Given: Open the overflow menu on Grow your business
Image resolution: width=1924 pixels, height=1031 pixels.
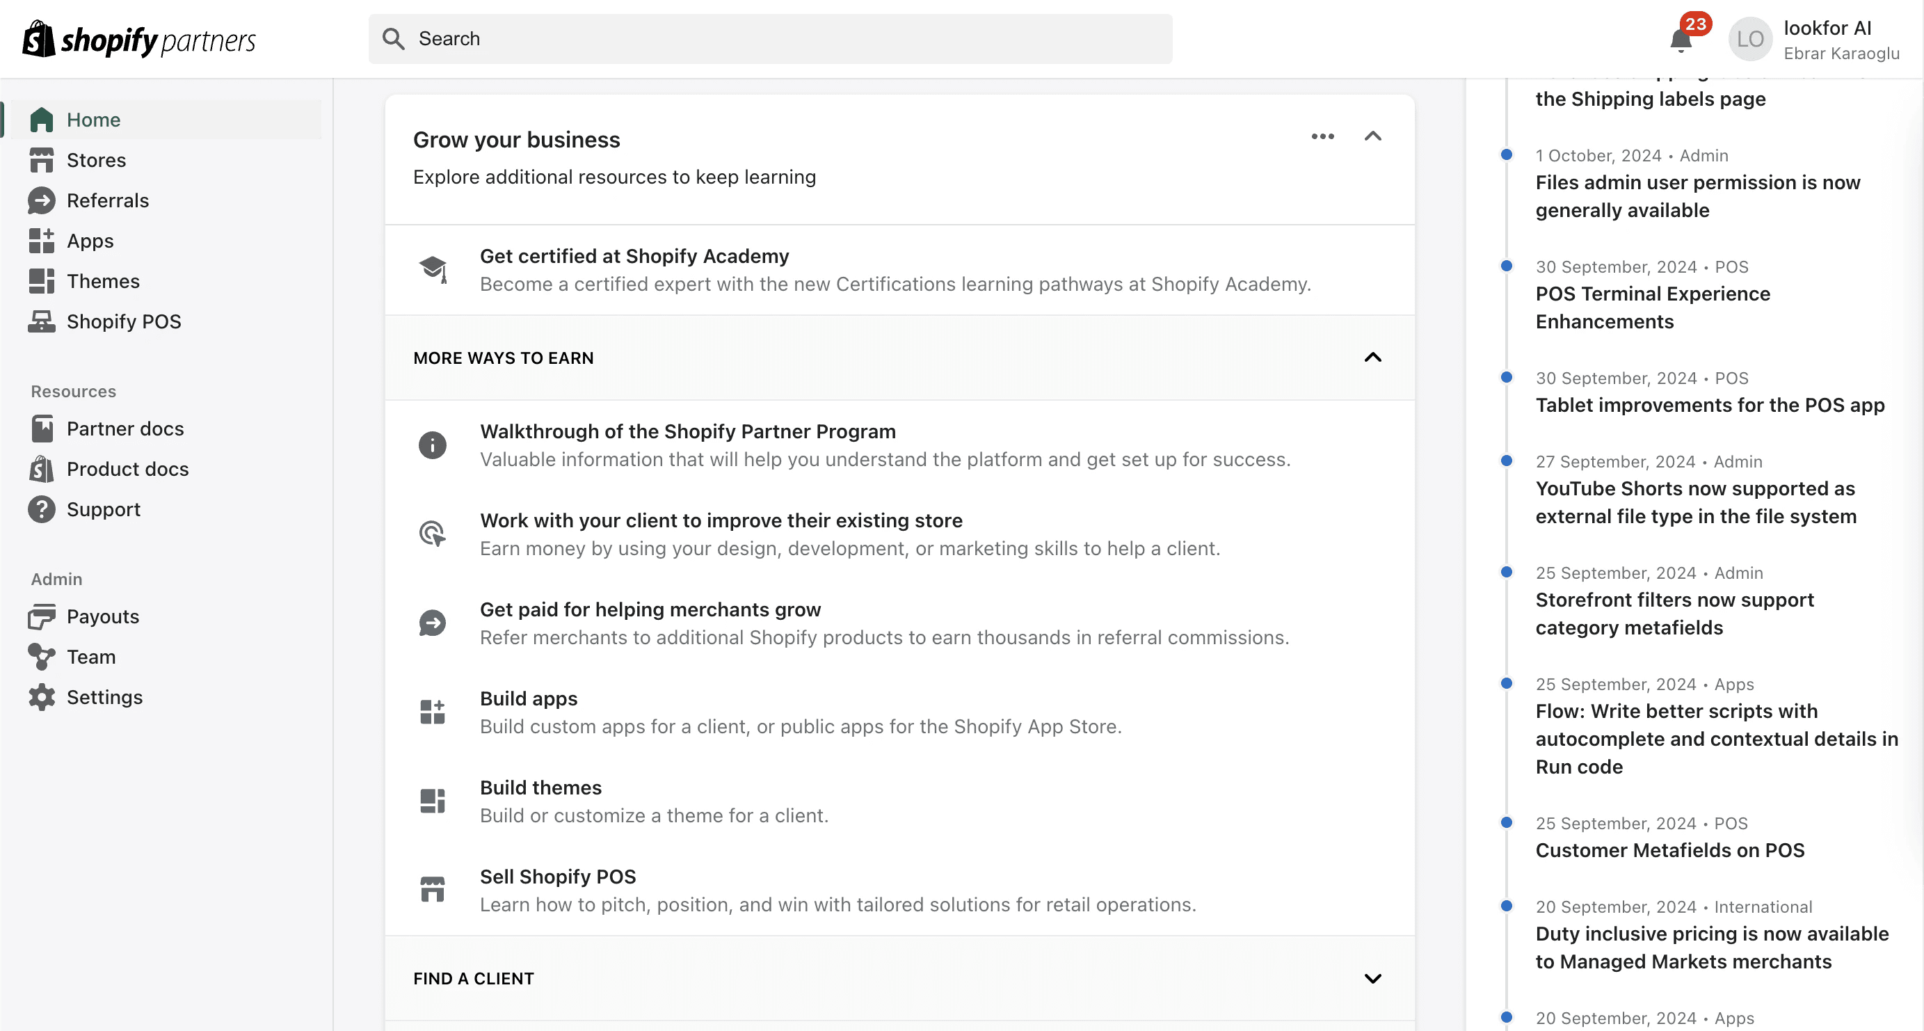Looking at the screenshot, I should pyautogui.click(x=1322, y=137).
